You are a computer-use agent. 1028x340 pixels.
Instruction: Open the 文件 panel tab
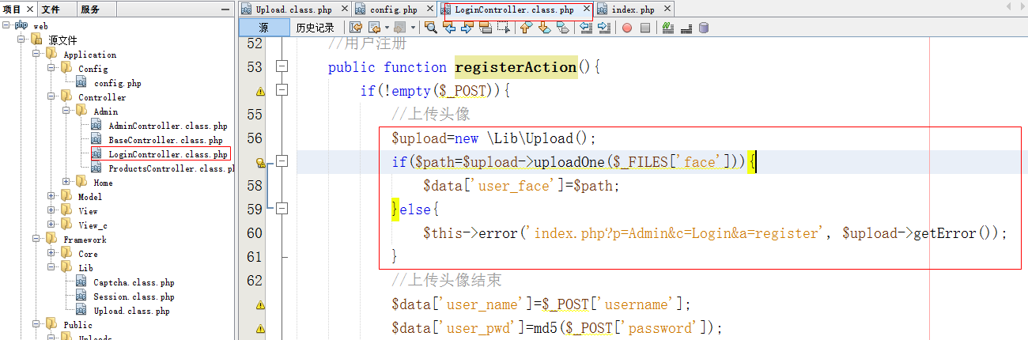(x=51, y=9)
